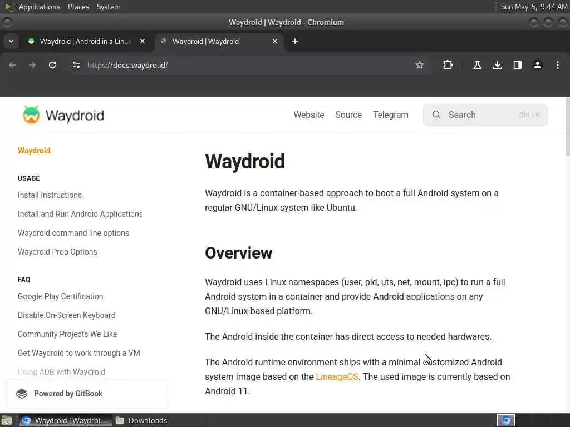Screen dimensions: 570x427
Task: Open Waydroid Prop Options page
Action: pyautogui.click(x=57, y=252)
